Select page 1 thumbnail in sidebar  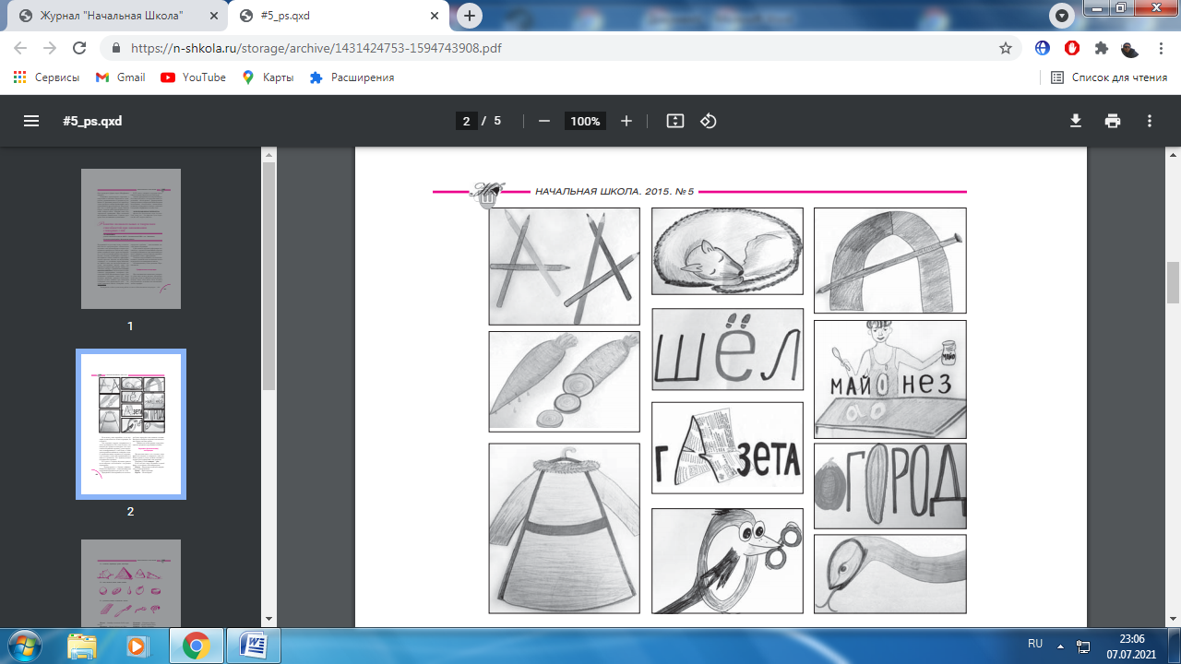(131, 239)
